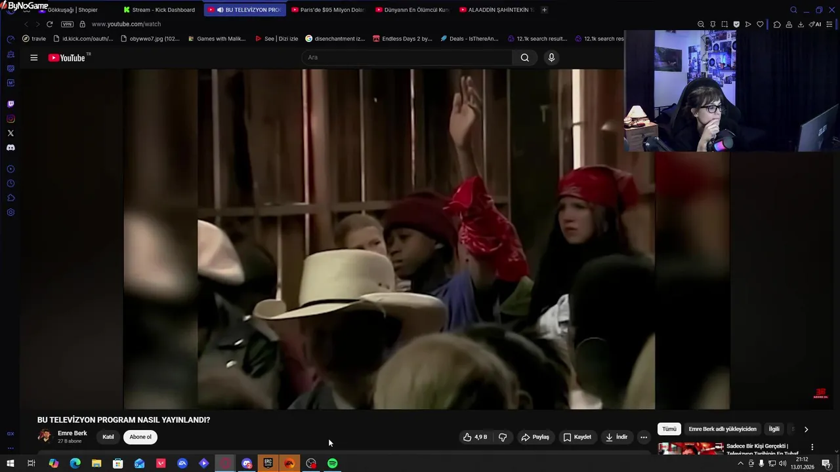This screenshot has height=472, width=840.
Task: Open options for 'Sadece Bir Kişi Gerçekti' video
Action: coord(812,447)
